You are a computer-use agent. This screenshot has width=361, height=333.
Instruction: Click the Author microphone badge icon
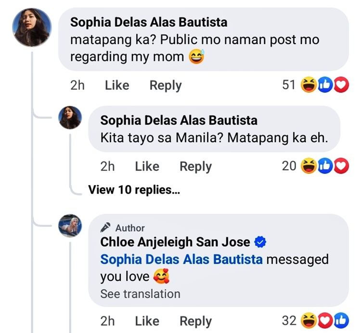point(106,228)
